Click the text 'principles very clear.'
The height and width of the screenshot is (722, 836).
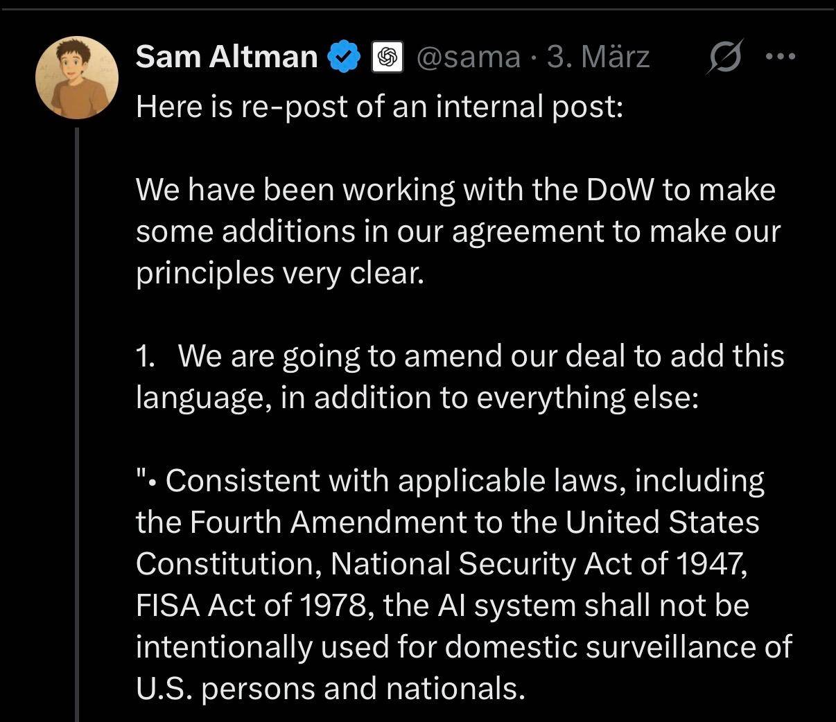point(279,273)
